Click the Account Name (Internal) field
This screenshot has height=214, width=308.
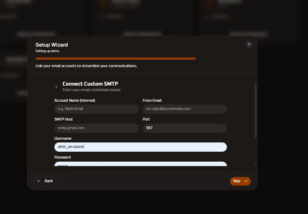coord(97,109)
